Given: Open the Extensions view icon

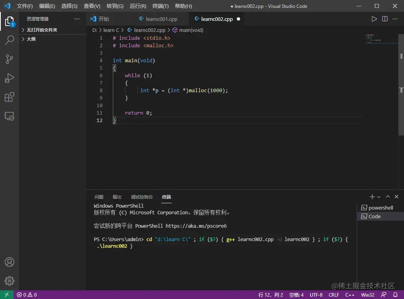Looking at the screenshot, I should [x=9, y=97].
